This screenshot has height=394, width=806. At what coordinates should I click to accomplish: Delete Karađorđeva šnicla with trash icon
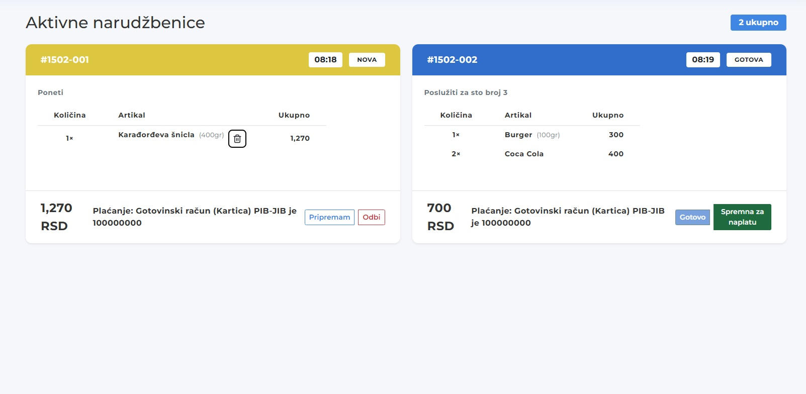(x=237, y=139)
